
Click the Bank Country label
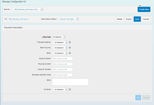point(45,48)
